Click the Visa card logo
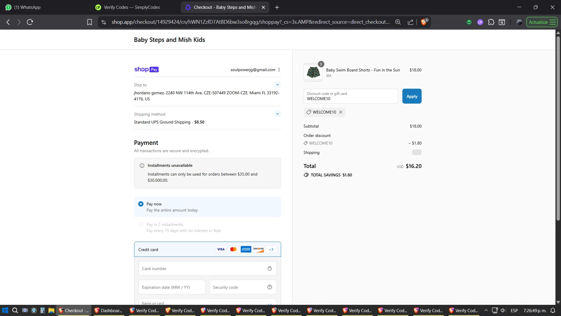Image resolution: width=561 pixels, height=316 pixels. tap(221, 249)
